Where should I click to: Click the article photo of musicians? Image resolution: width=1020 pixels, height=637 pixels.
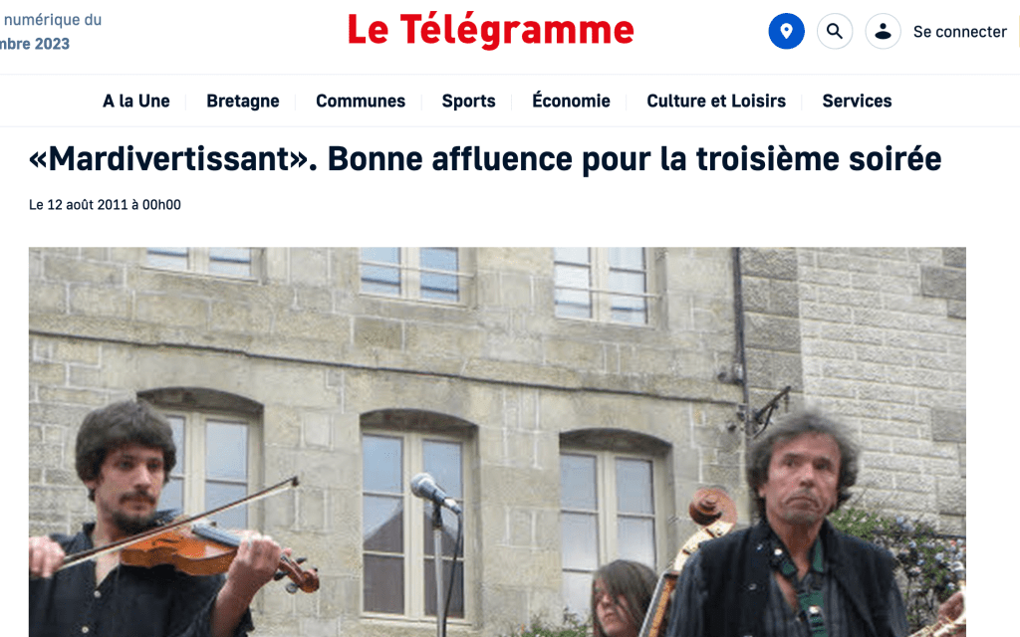click(x=497, y=442)
